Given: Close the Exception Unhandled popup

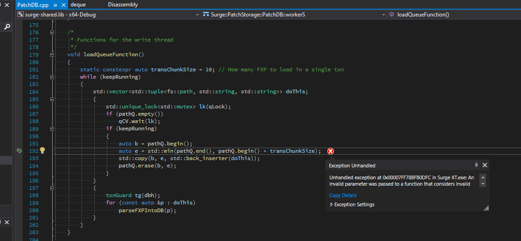Looking at the screenshot, I should (x=484, y=165).
